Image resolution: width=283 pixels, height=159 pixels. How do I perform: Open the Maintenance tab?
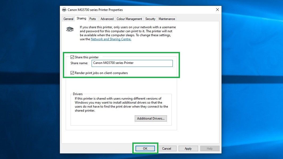click(166, 19)
